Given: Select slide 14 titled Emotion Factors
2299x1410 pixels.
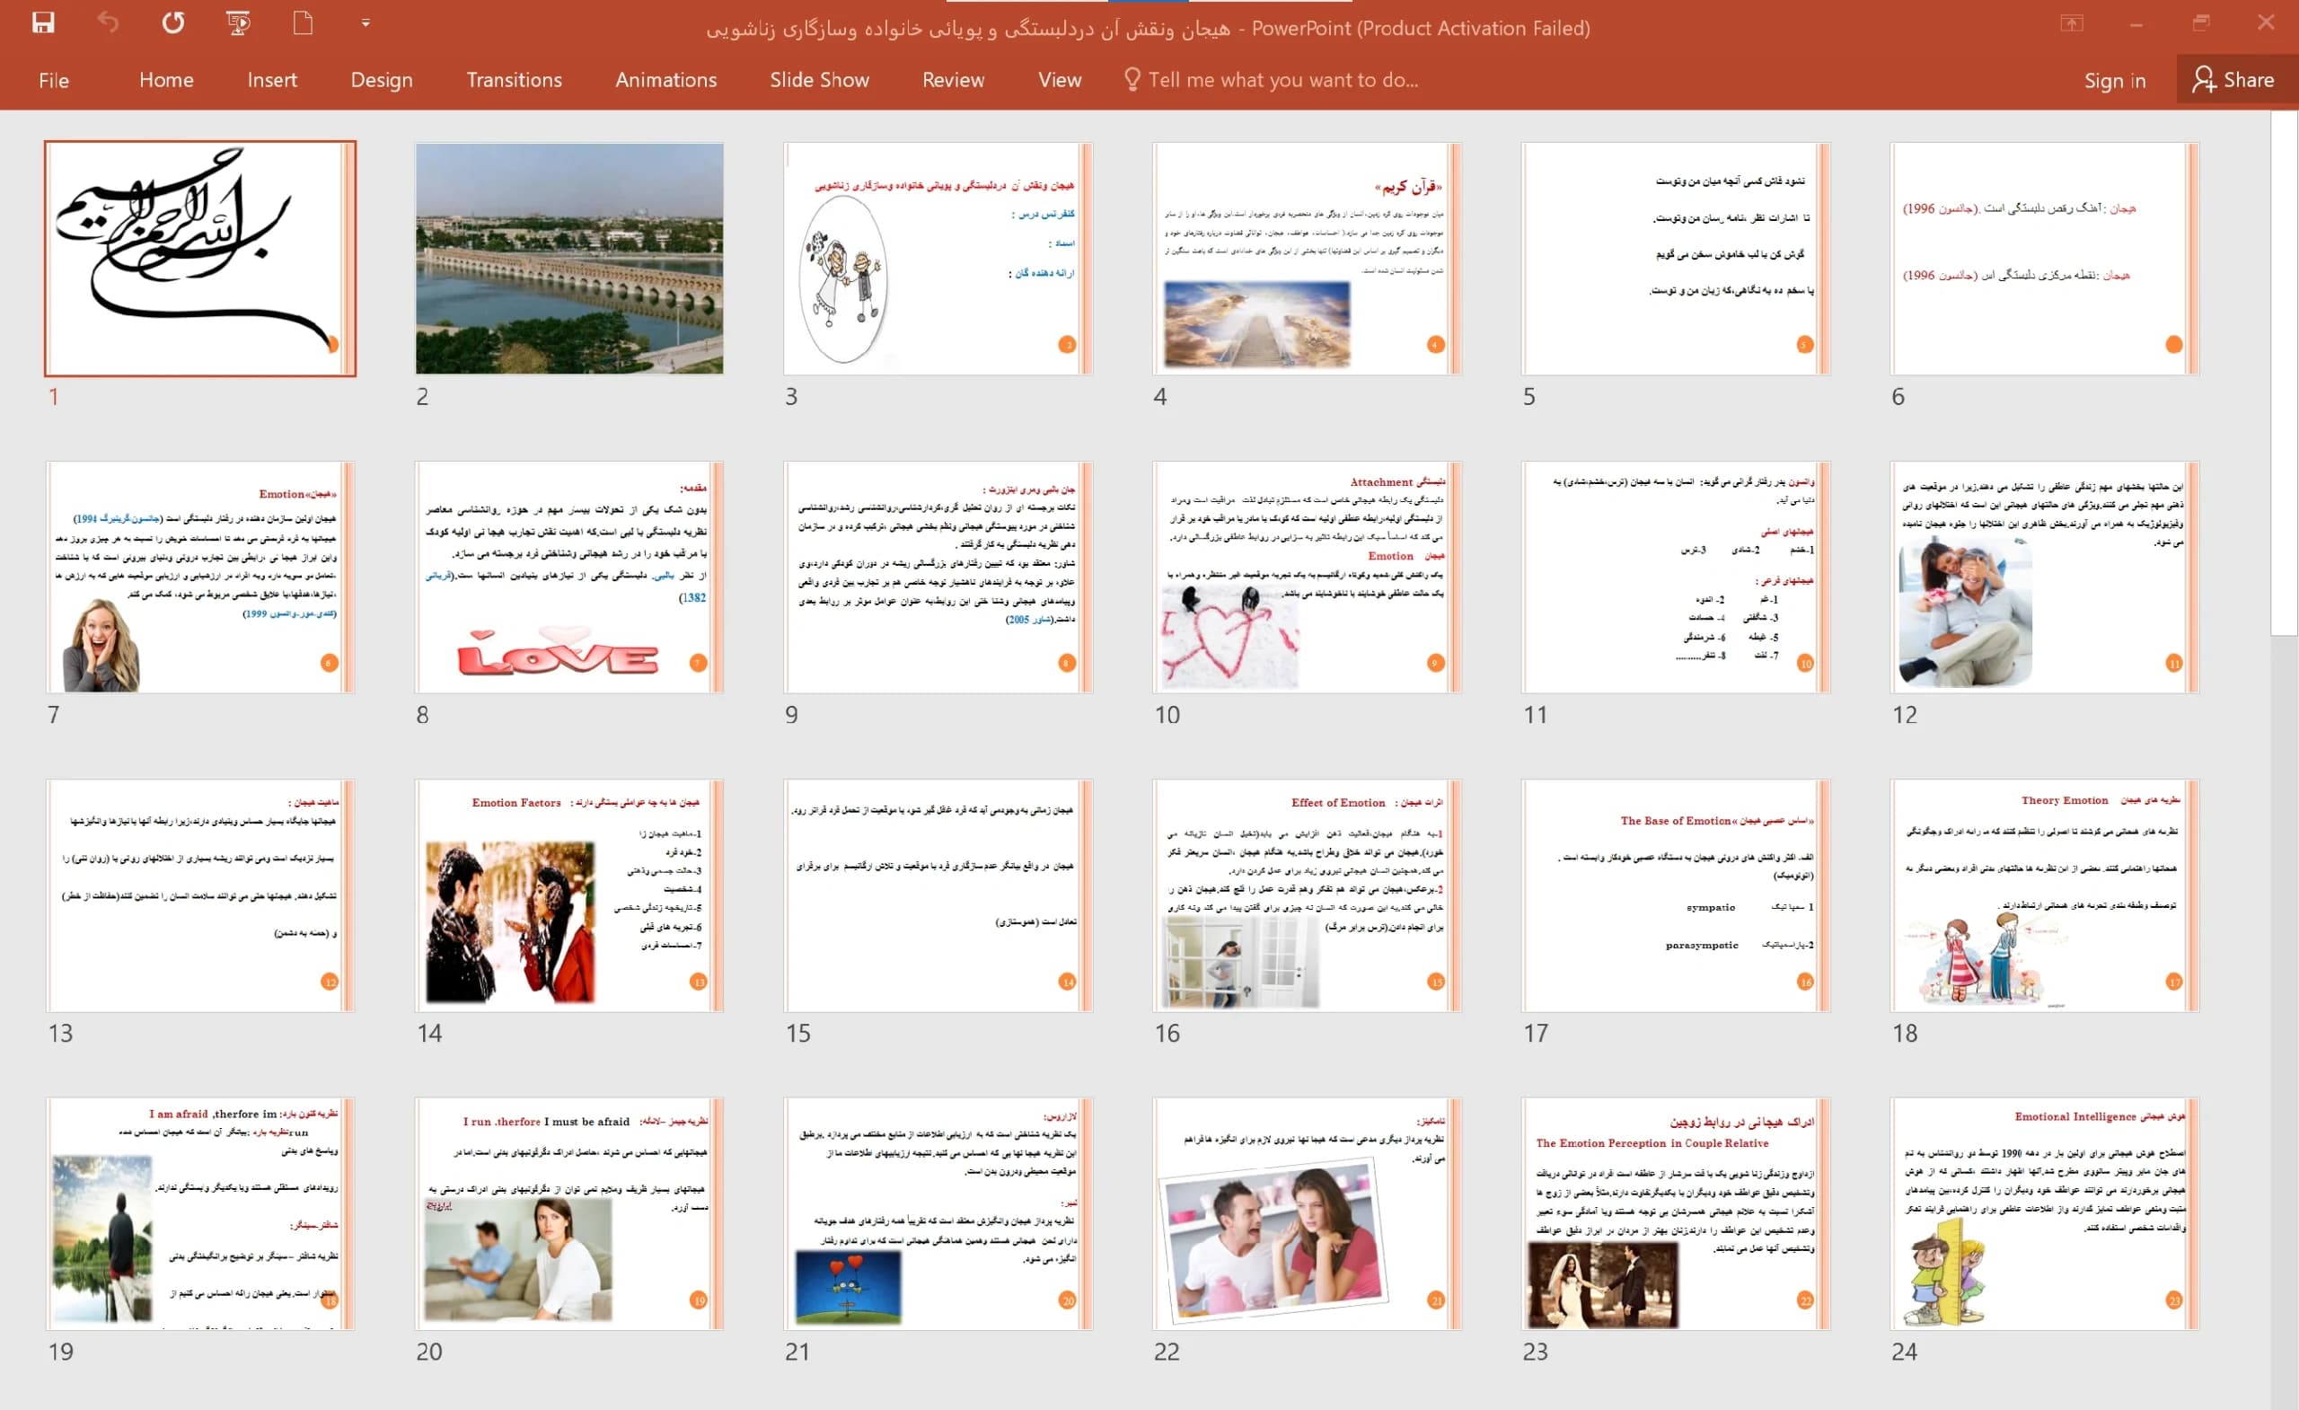Looking at the screenshot, I should (x=569, y=895).
